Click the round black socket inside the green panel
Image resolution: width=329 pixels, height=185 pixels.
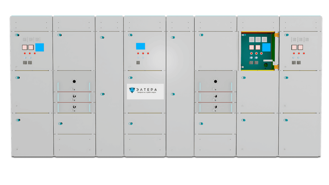(x=266, y=65)
